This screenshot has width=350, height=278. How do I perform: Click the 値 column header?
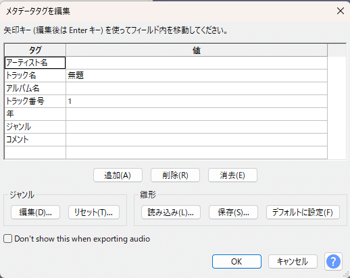pyautogui.click(x=197, y=50)
